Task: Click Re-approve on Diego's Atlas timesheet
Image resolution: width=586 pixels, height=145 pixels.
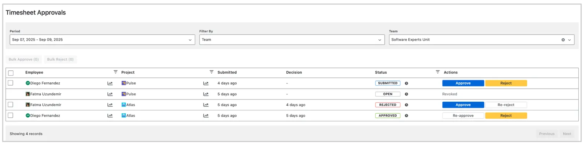Action: click(463, 116)
